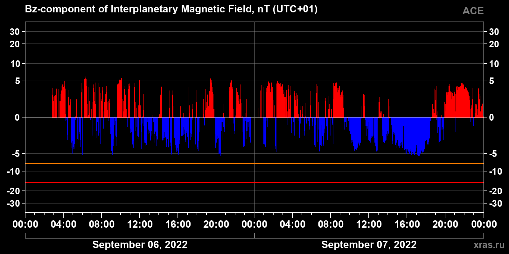Click the "-20" value on the right axis
Screen dimensions: 509x254
click(x=495, y=191)
